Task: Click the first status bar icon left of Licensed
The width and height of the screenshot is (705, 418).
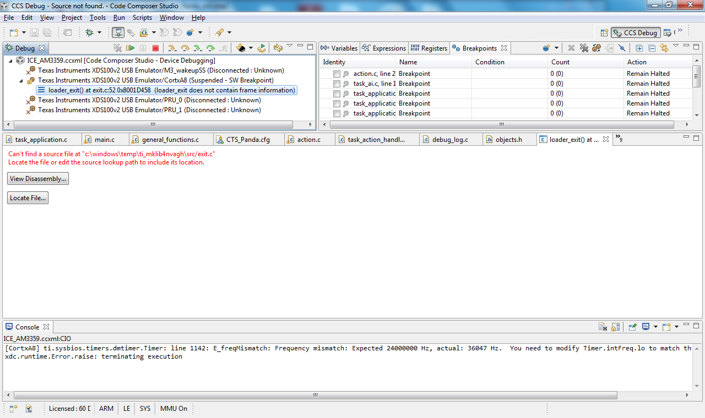Action: 13,409
